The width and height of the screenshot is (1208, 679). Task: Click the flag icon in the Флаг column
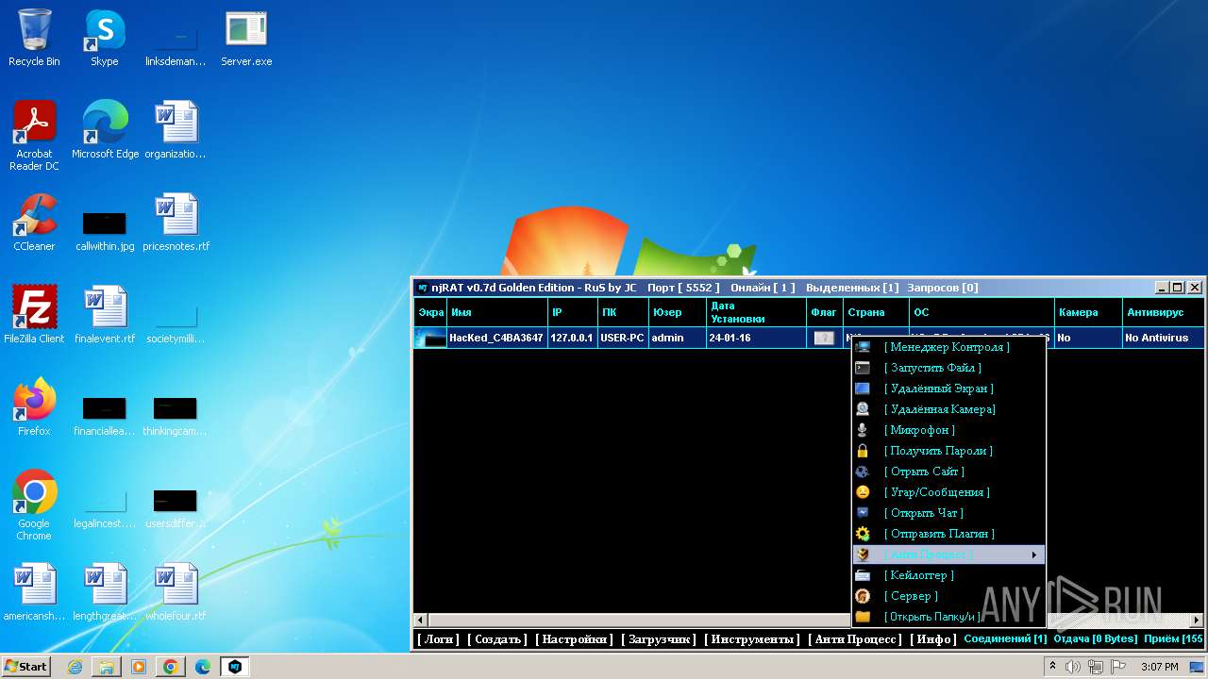[x=824, y=338]
